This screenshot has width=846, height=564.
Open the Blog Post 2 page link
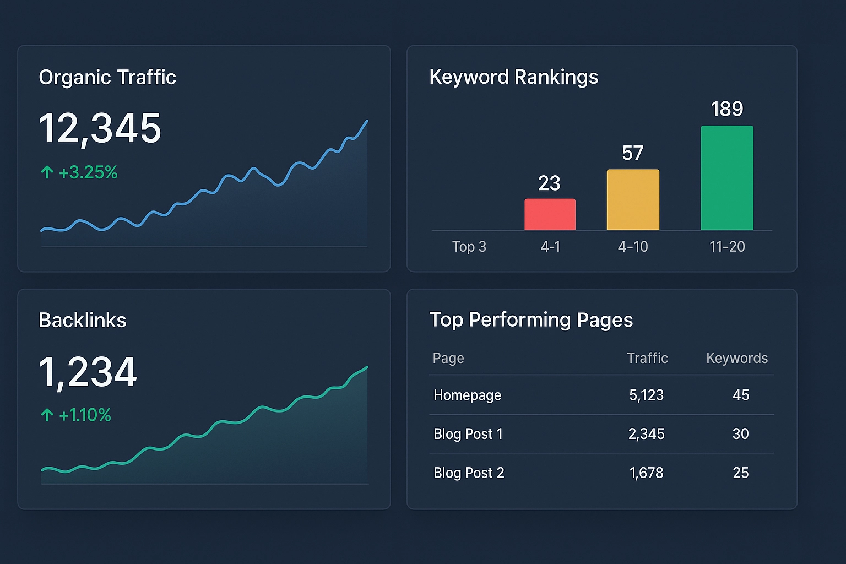point(468,473)
